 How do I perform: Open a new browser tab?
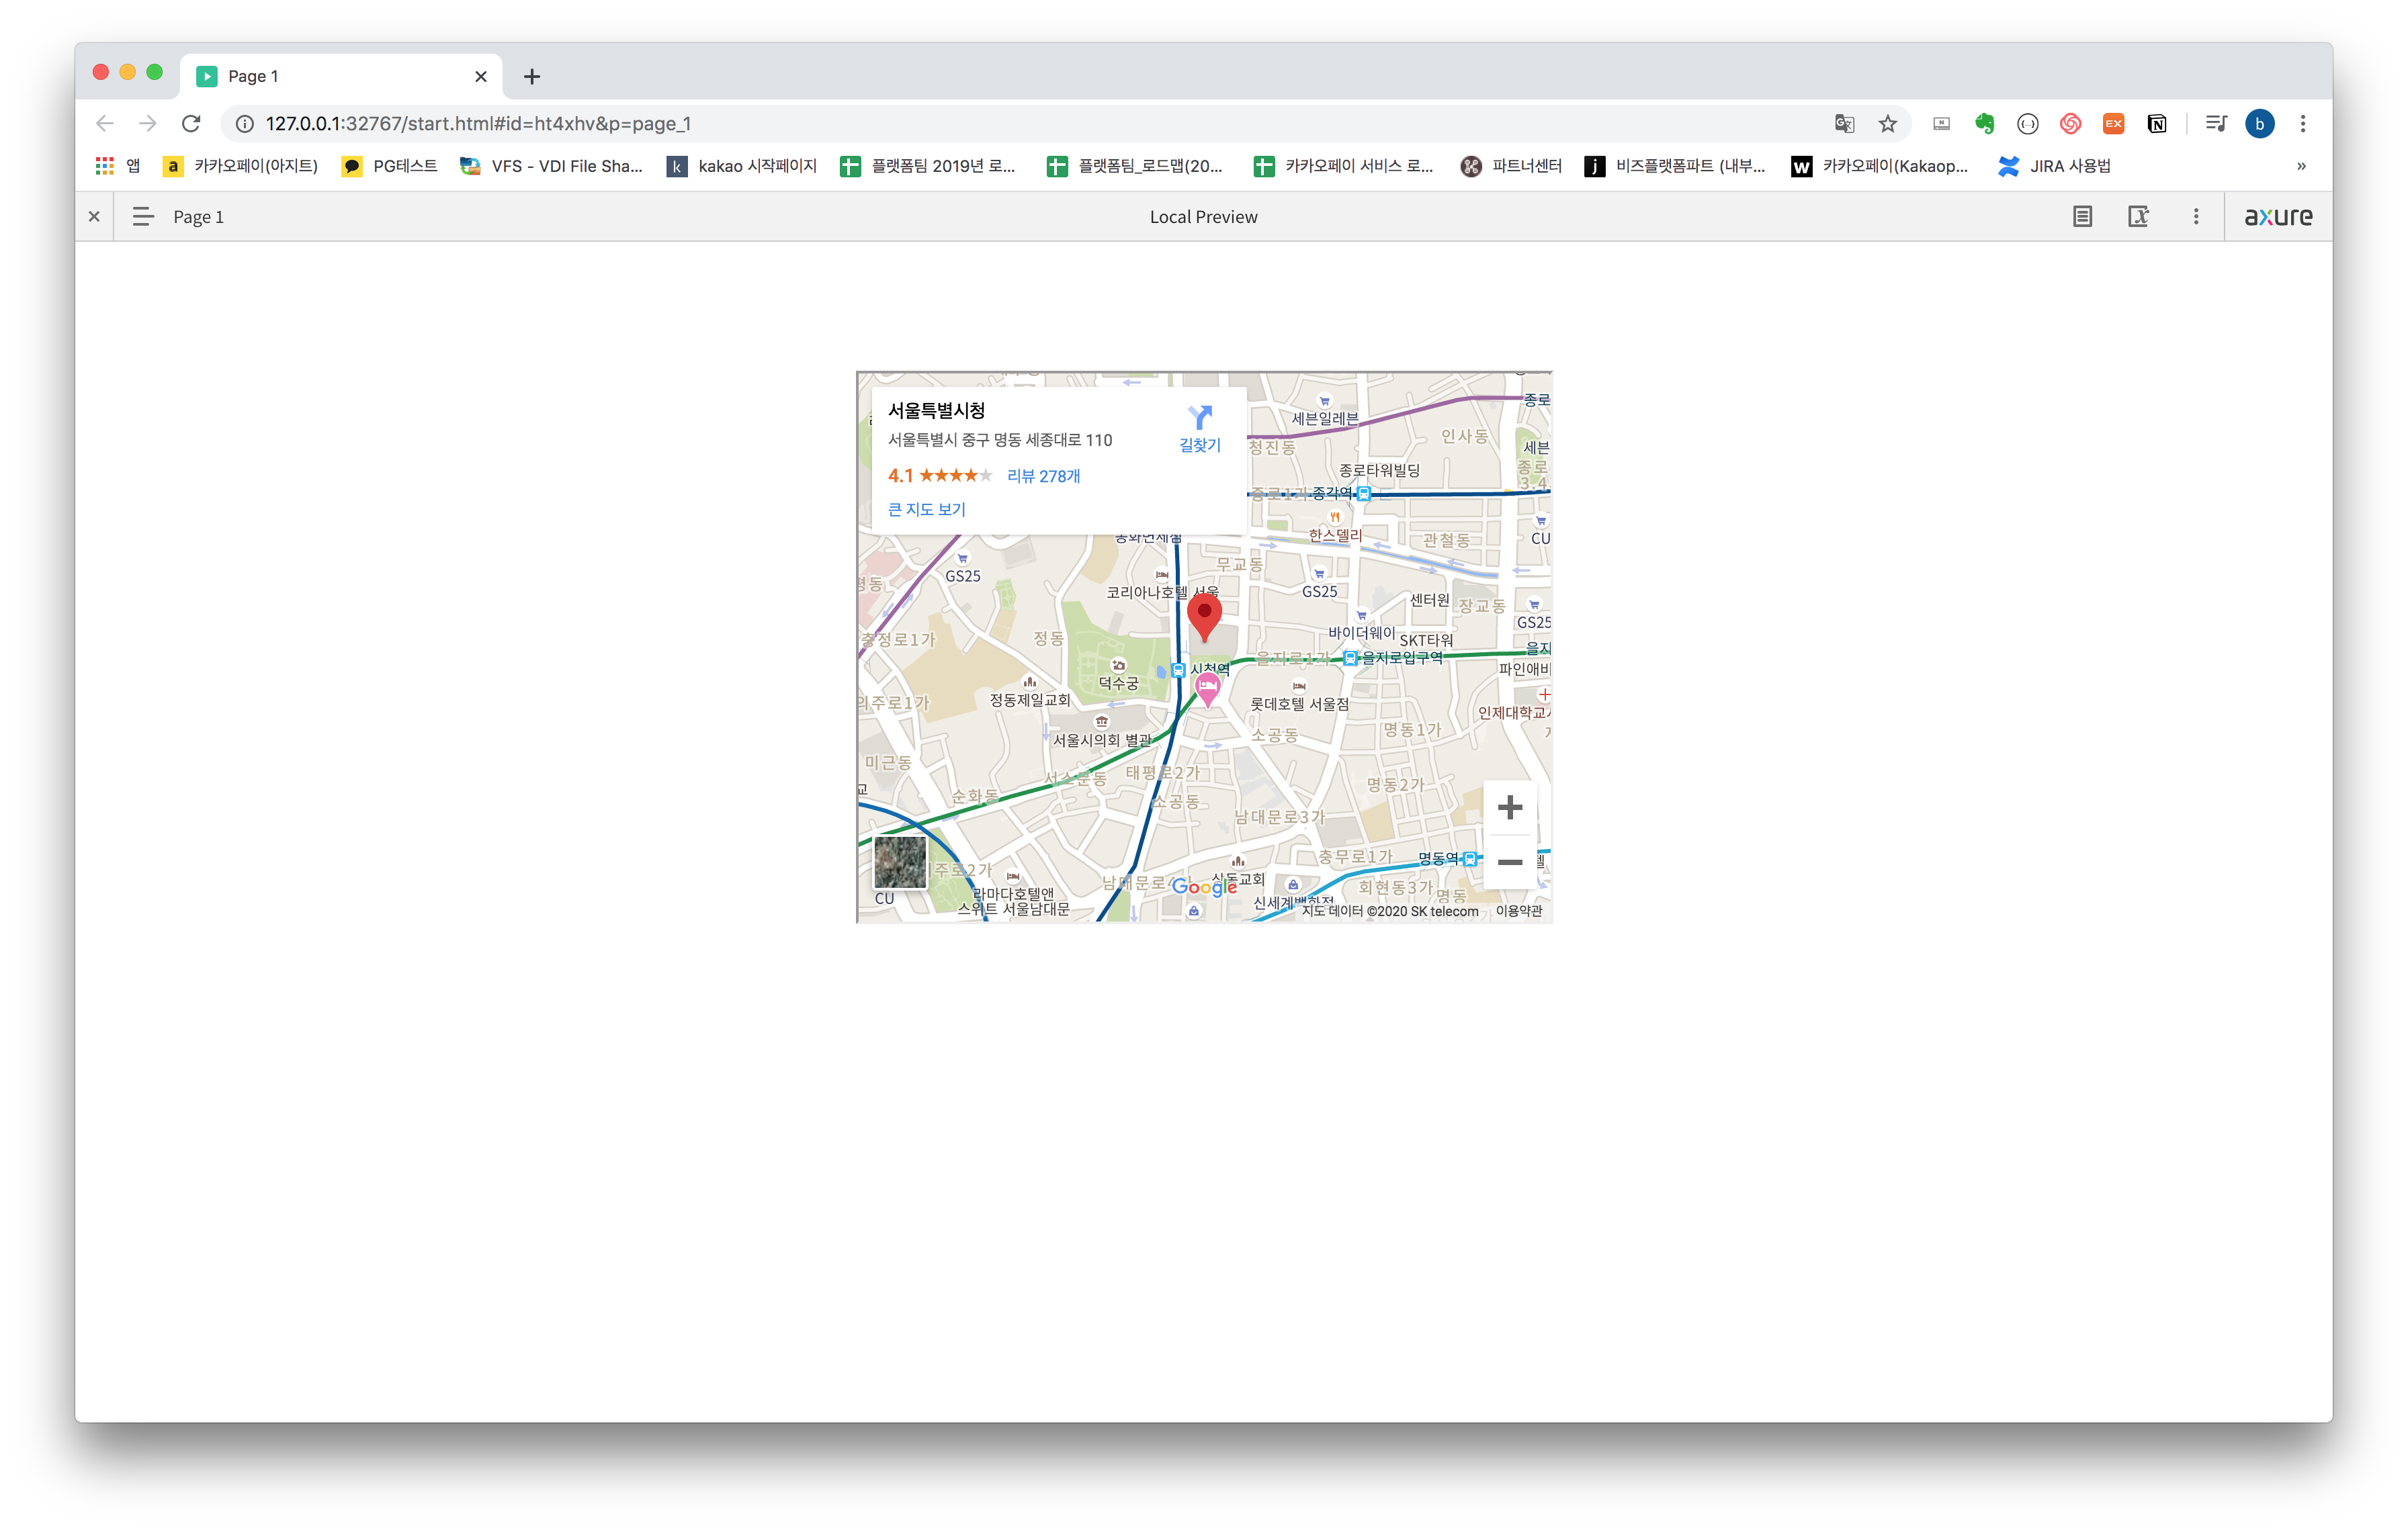click(x=532, y=76)
